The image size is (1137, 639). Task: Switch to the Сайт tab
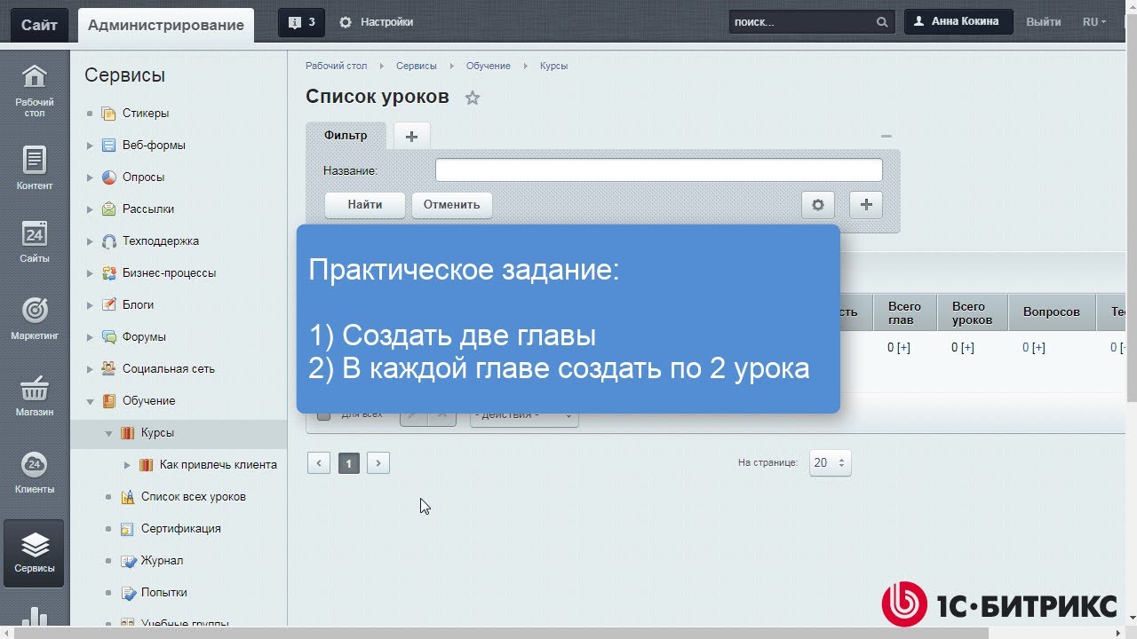tap(39, 25)
